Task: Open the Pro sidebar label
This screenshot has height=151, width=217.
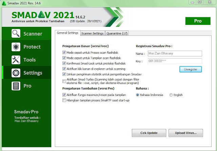Action: click(x=27, y=86)
